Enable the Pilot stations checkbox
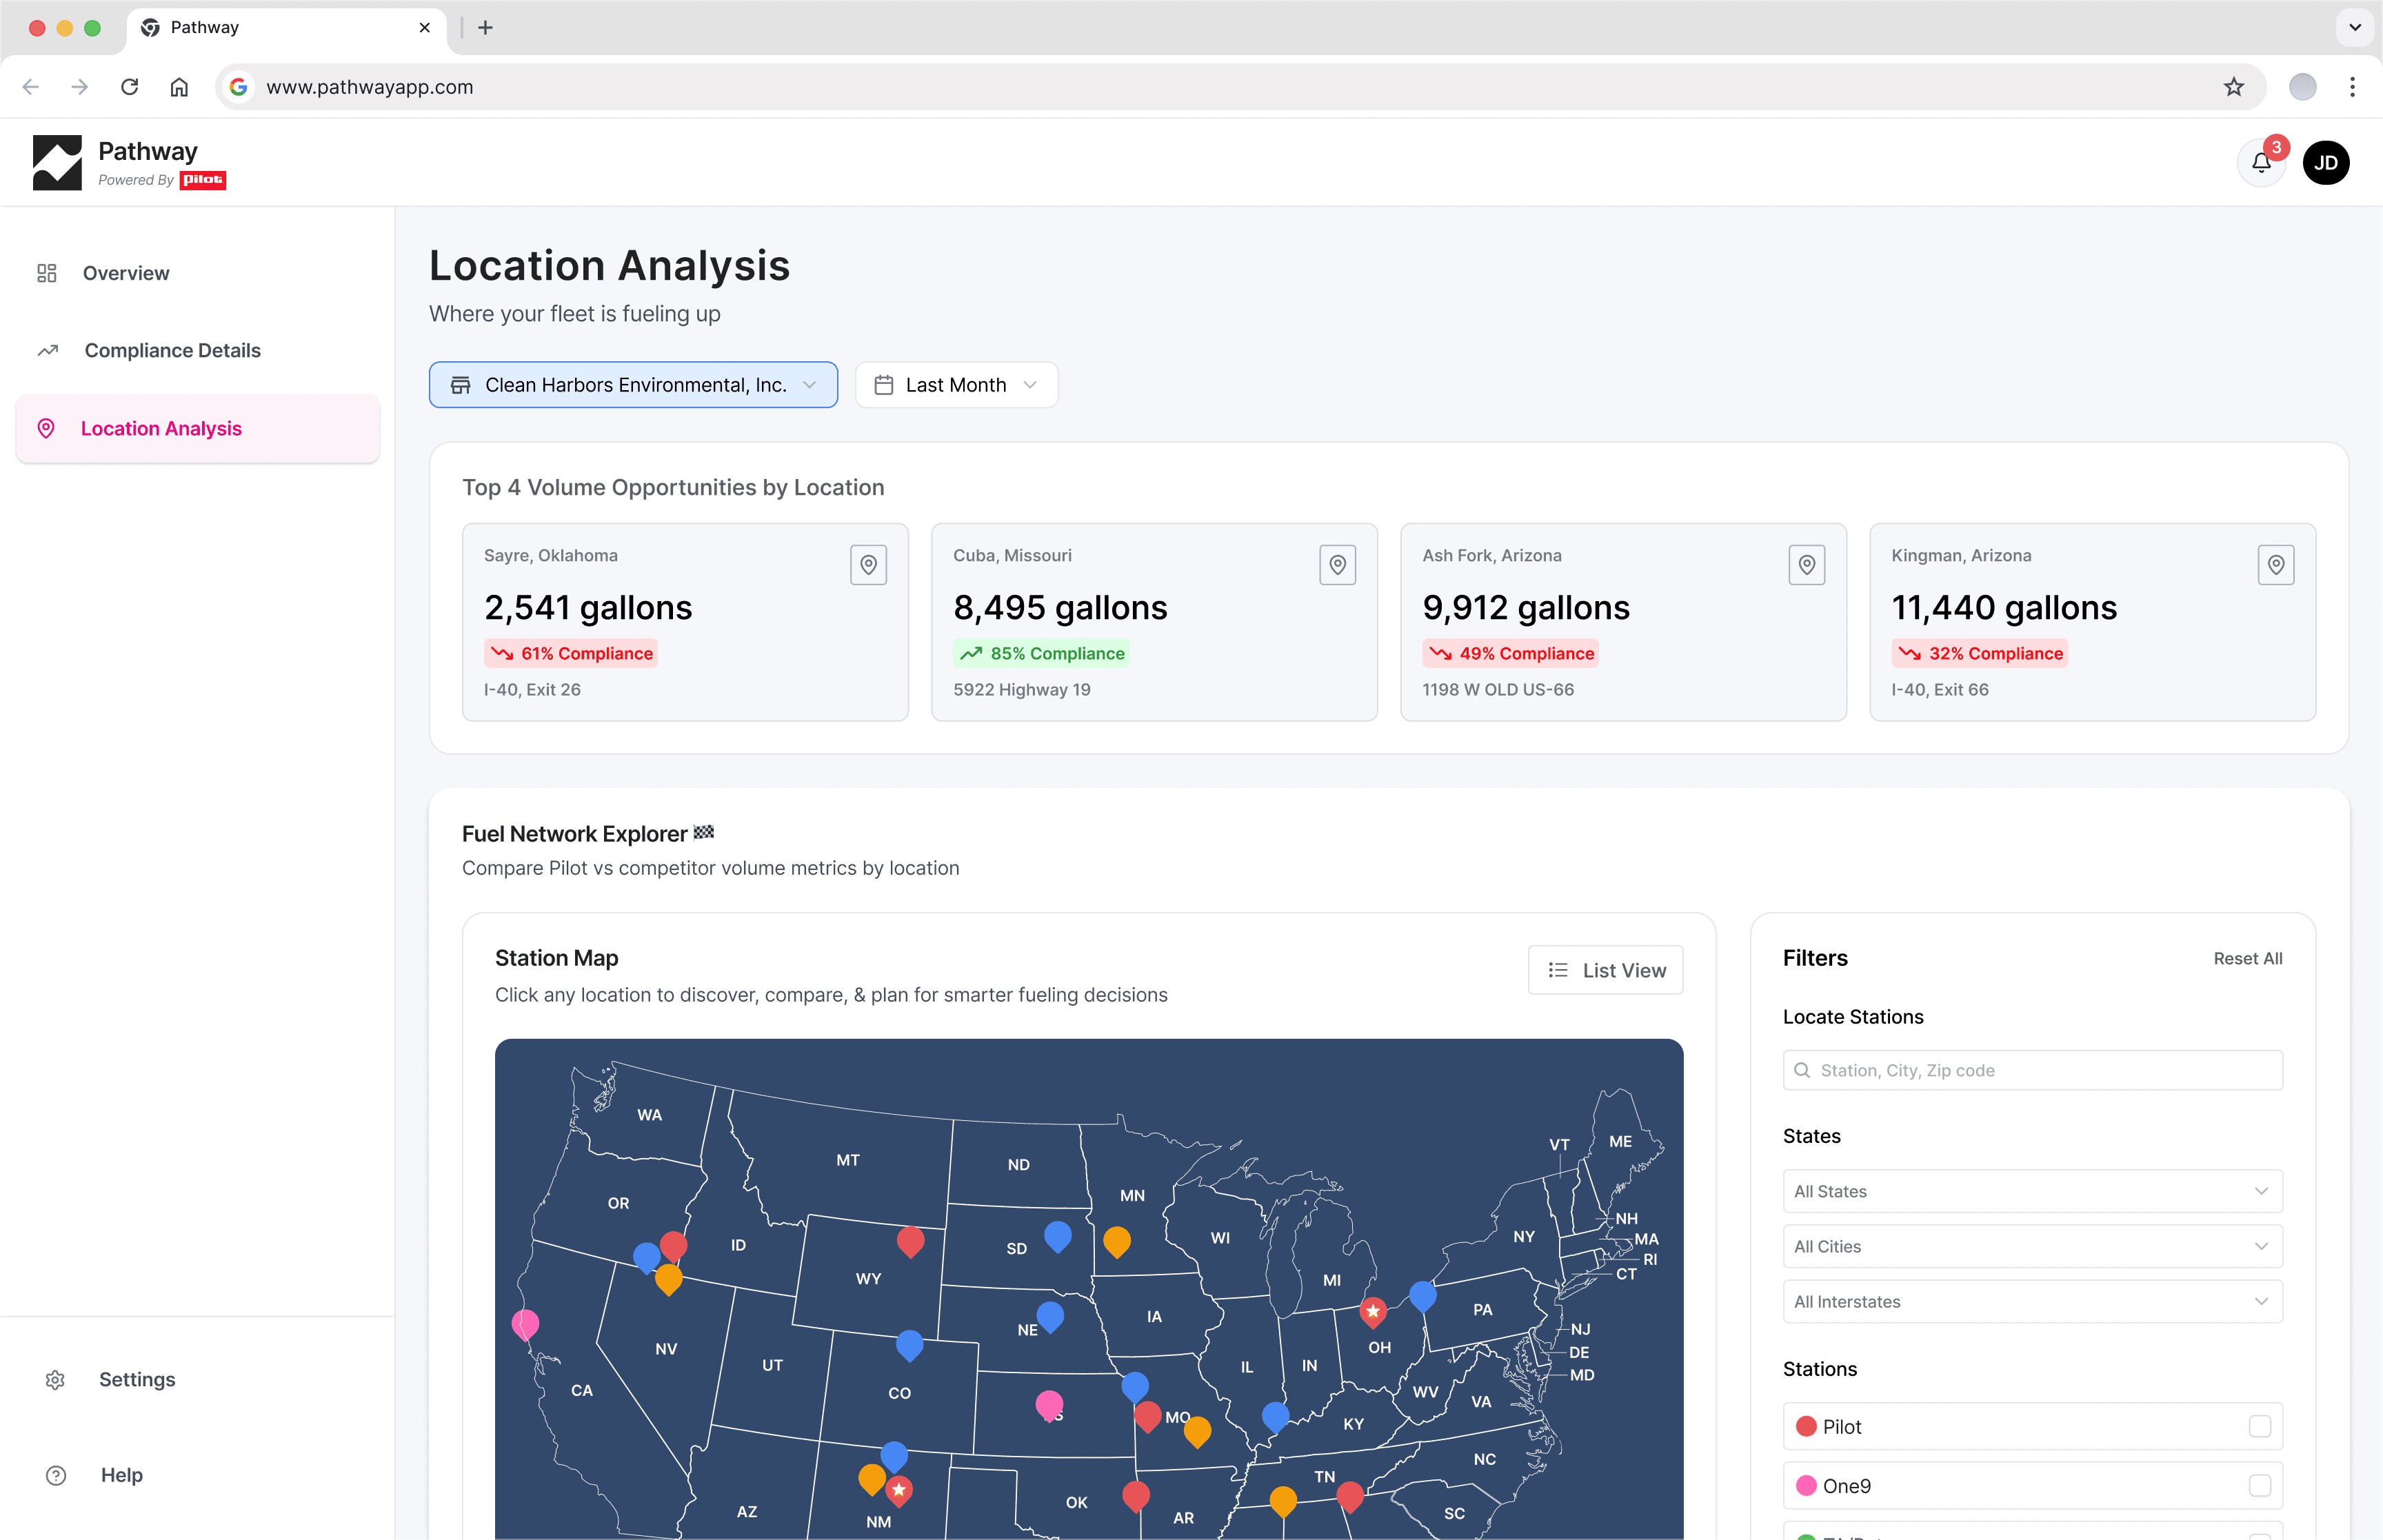Screen dimensions: 2383x1540 (2259, 1426)
